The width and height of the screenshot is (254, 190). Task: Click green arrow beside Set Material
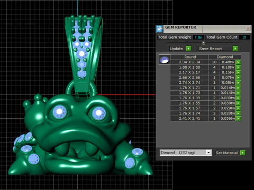[x=243, y=153]
